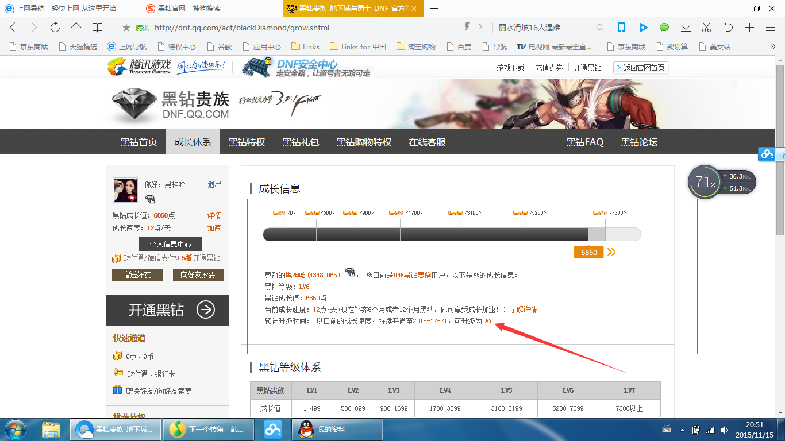Screen dimensions: 785x441
Task: Open the browser hamburger menu
Action: 771,27
